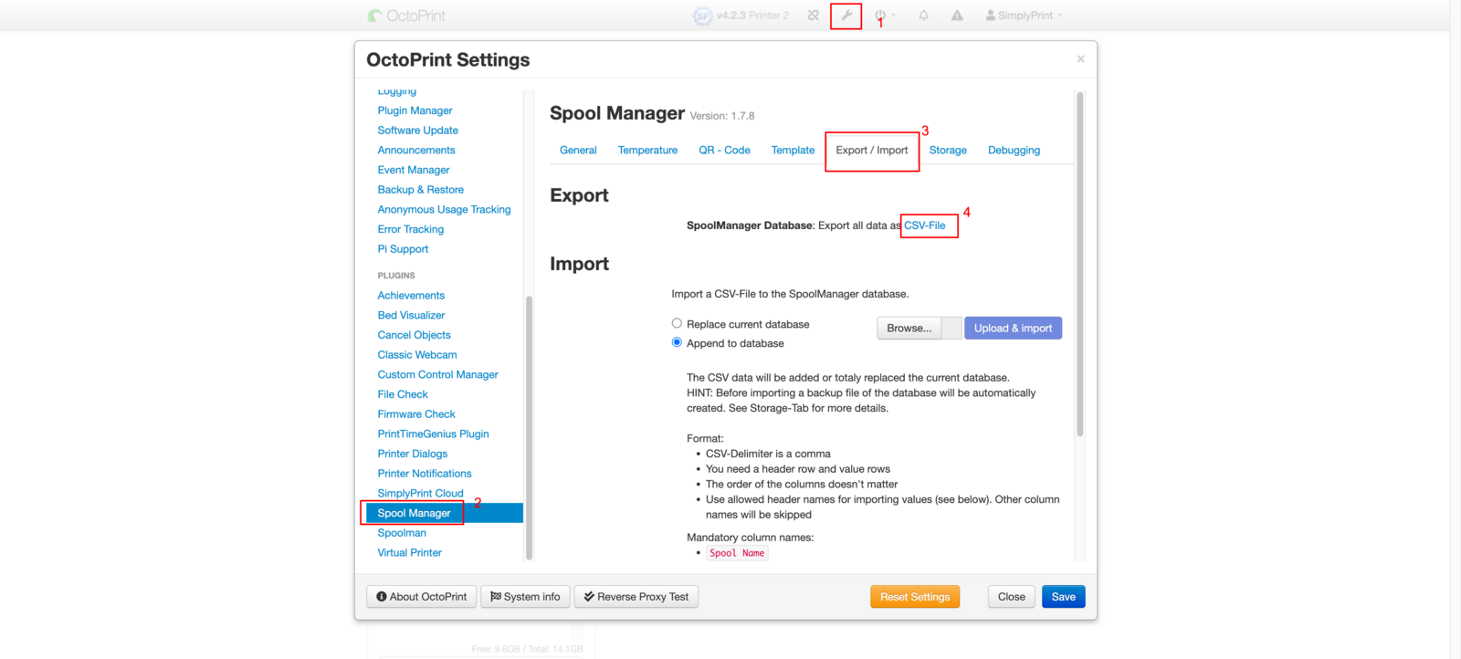Open Custom Control Manager settings
1461x659 pixels.
[437, 375]
